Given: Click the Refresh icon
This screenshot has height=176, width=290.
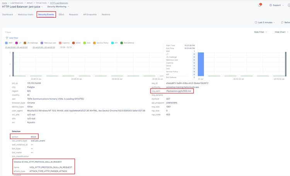Looking at the screenshot, I should point(282,22).
